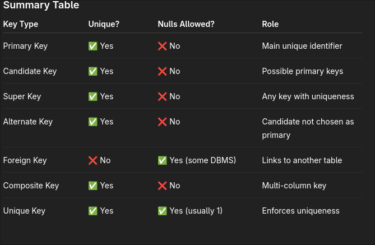Click the "Summary Table" heading

41,6
